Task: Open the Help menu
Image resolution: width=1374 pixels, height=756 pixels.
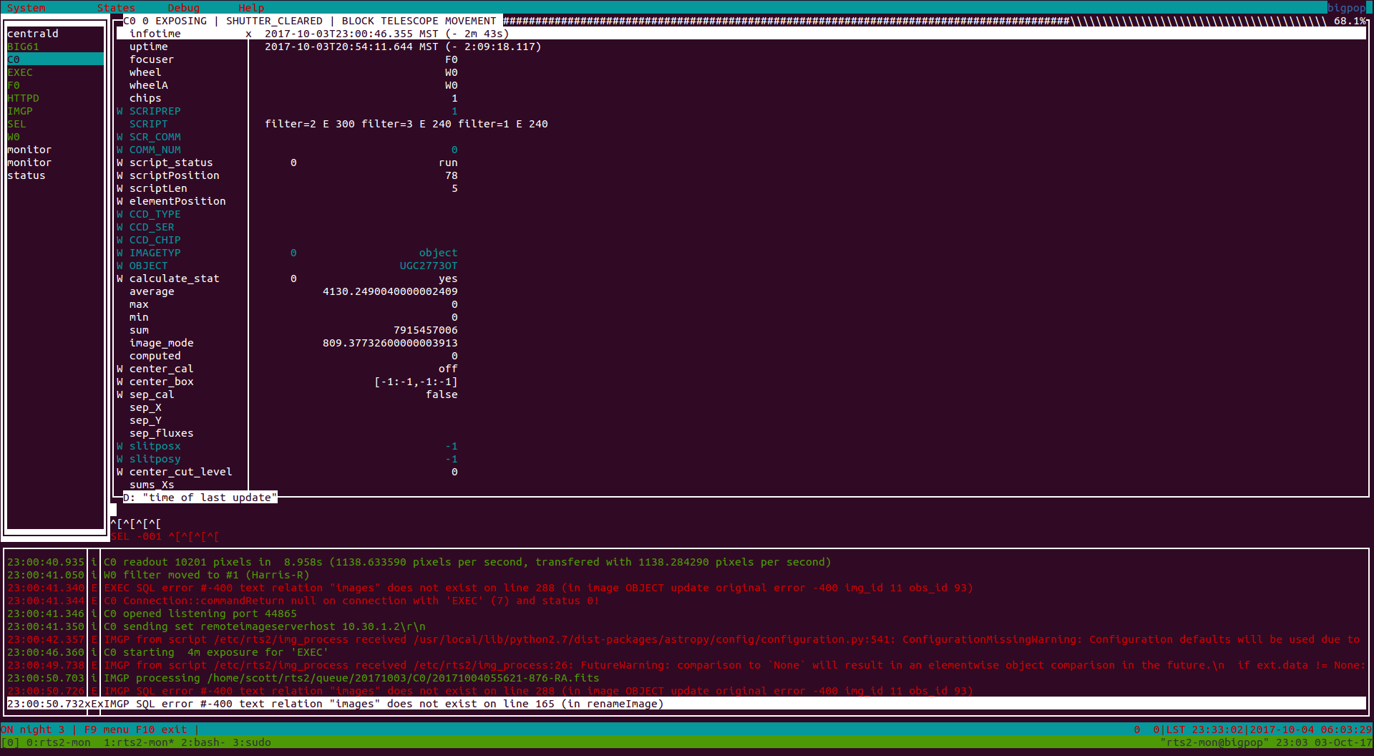Action: point(251,8)
